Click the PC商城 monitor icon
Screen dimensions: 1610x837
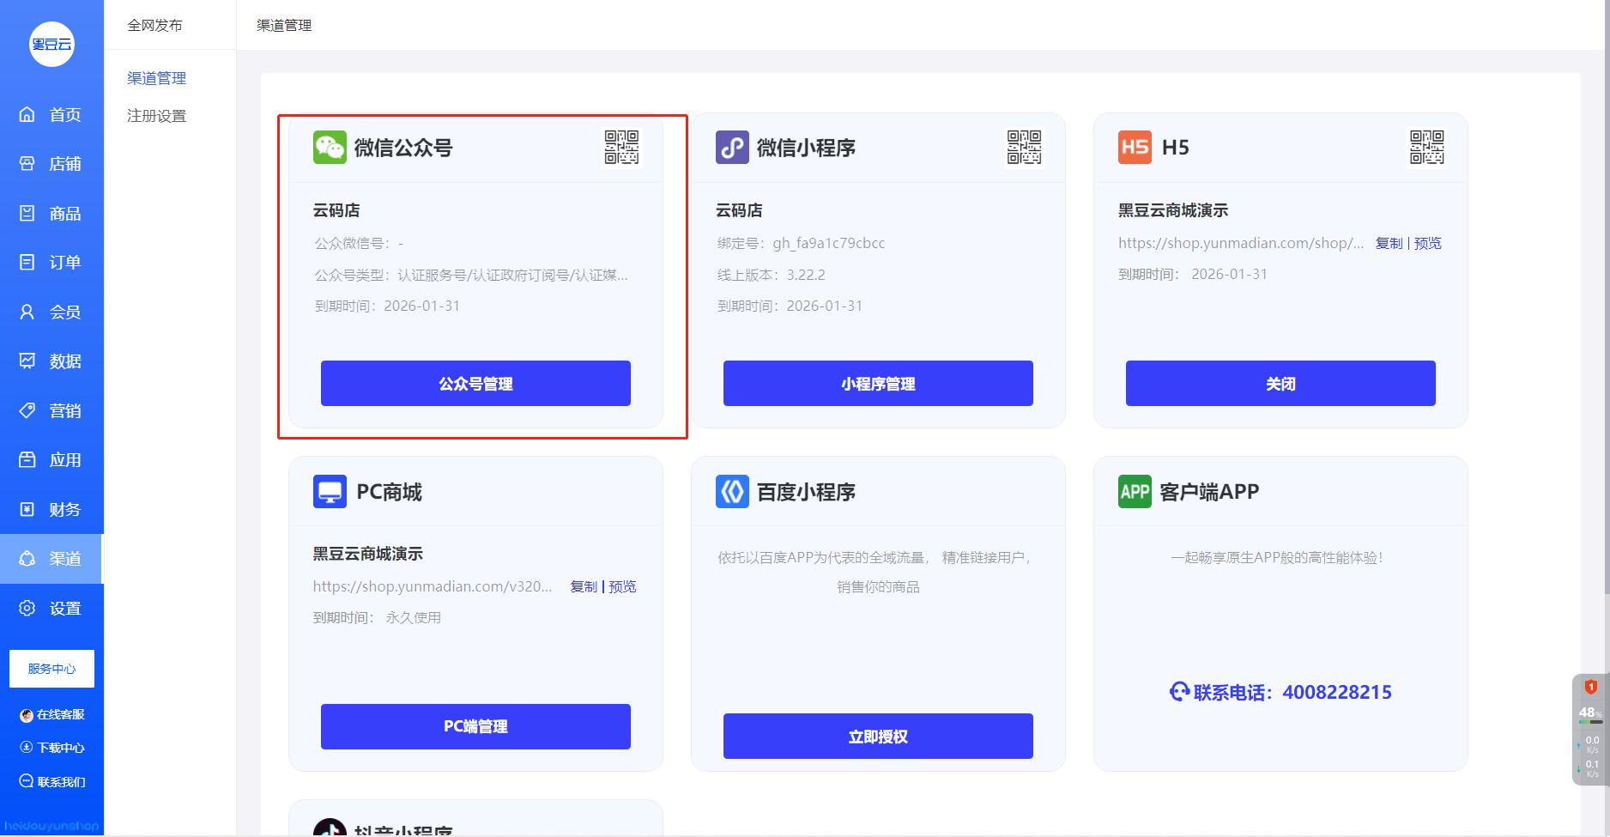(x=330, y=491)
